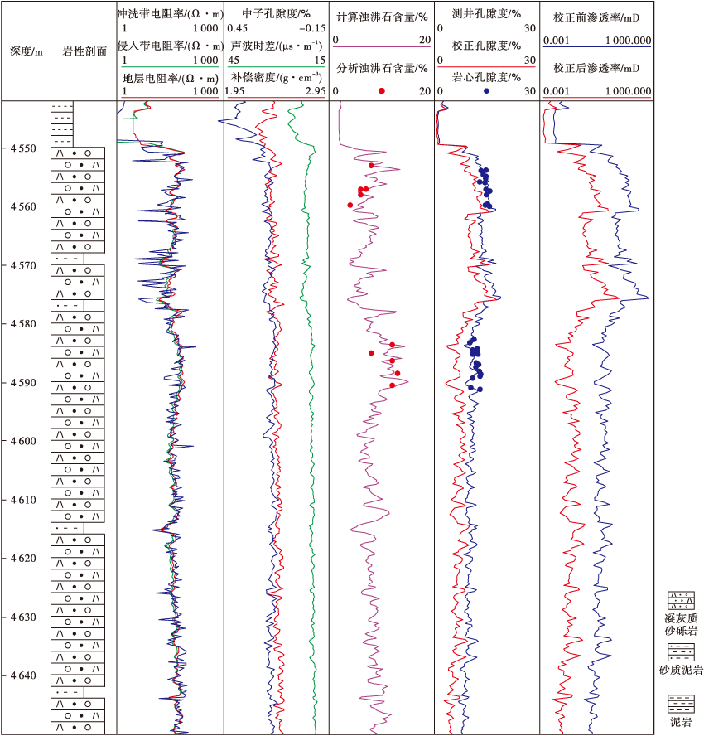Click the blue dot under 岩心孔隙度
This screenshot has width=704, height=736.
pos(486,90)
